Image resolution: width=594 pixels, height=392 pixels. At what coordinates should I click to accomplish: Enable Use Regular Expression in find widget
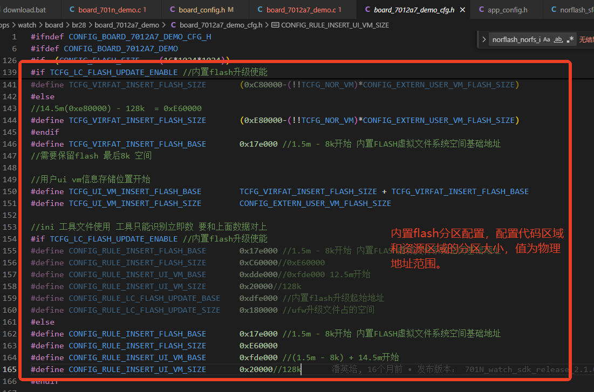tap(570, 39)
